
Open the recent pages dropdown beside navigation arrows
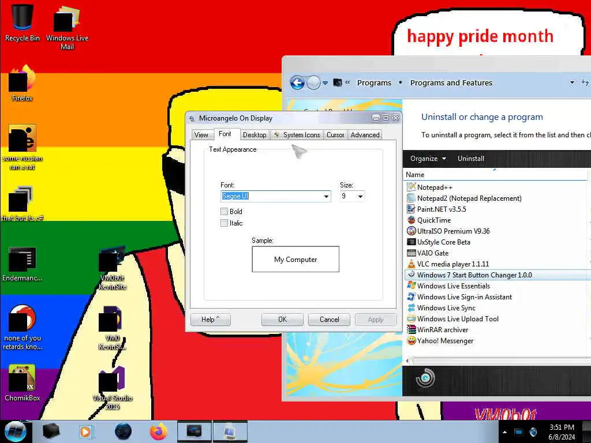(325, 83)
